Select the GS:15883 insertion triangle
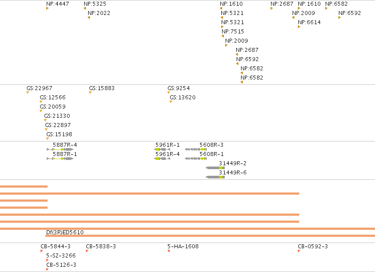This screenshot has width=375, height=272. coord(90,92)
